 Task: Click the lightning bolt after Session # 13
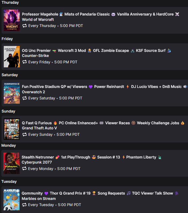(x=124, y=157)
